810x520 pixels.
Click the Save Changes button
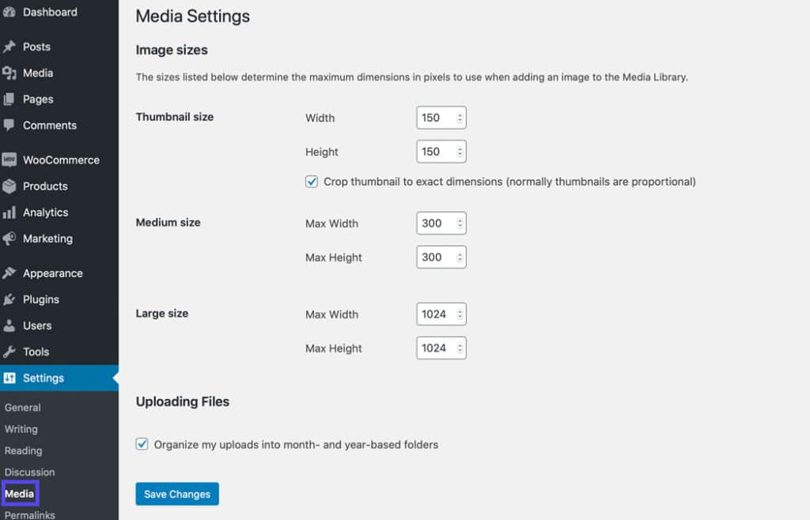[176, 493]
